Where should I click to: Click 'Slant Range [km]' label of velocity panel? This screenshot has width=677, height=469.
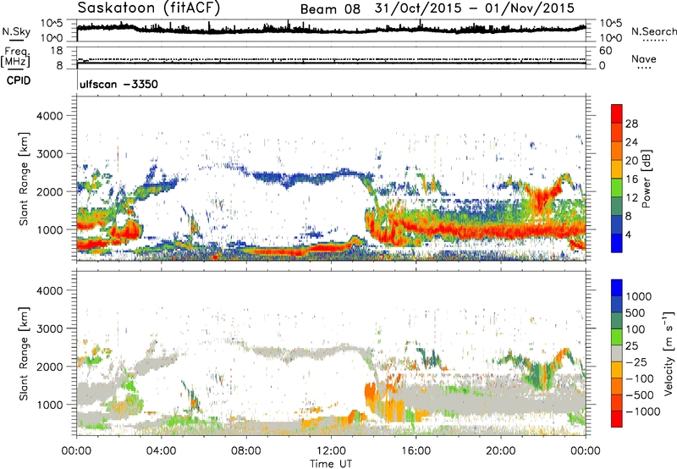24,353
